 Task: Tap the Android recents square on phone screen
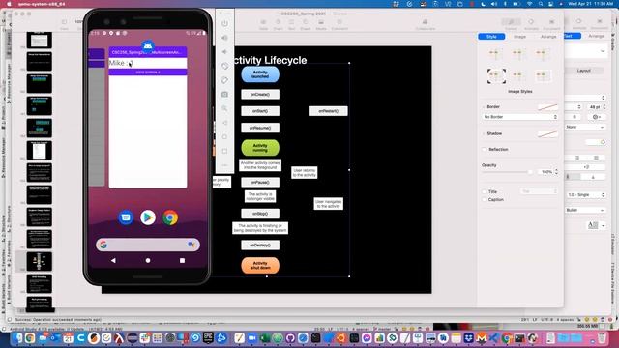(182, 260)
